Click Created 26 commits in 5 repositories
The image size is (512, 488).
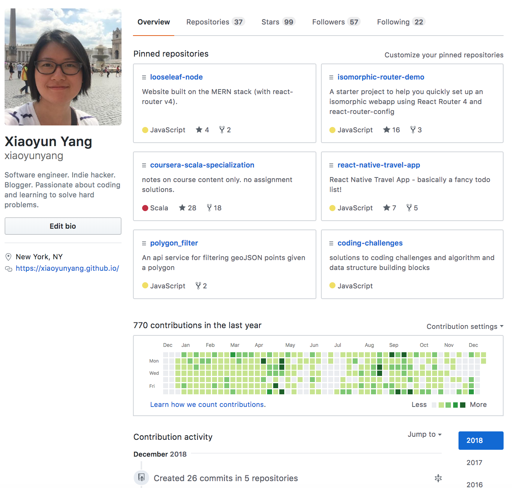click(x=226, y=478)
